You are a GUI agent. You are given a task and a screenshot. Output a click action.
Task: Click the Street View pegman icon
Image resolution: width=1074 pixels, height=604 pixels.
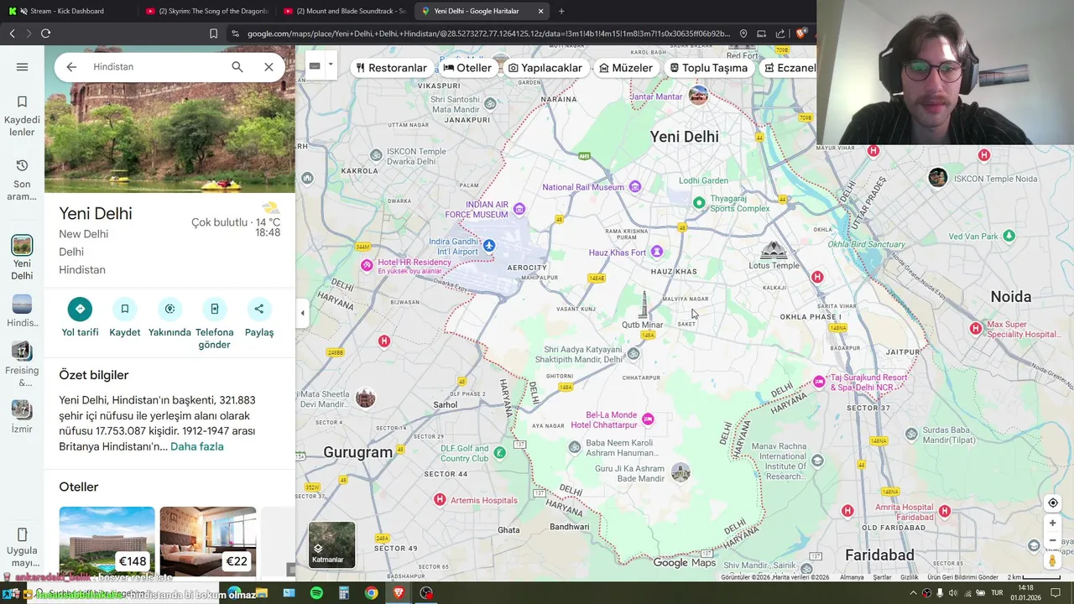coord(1053,560)
